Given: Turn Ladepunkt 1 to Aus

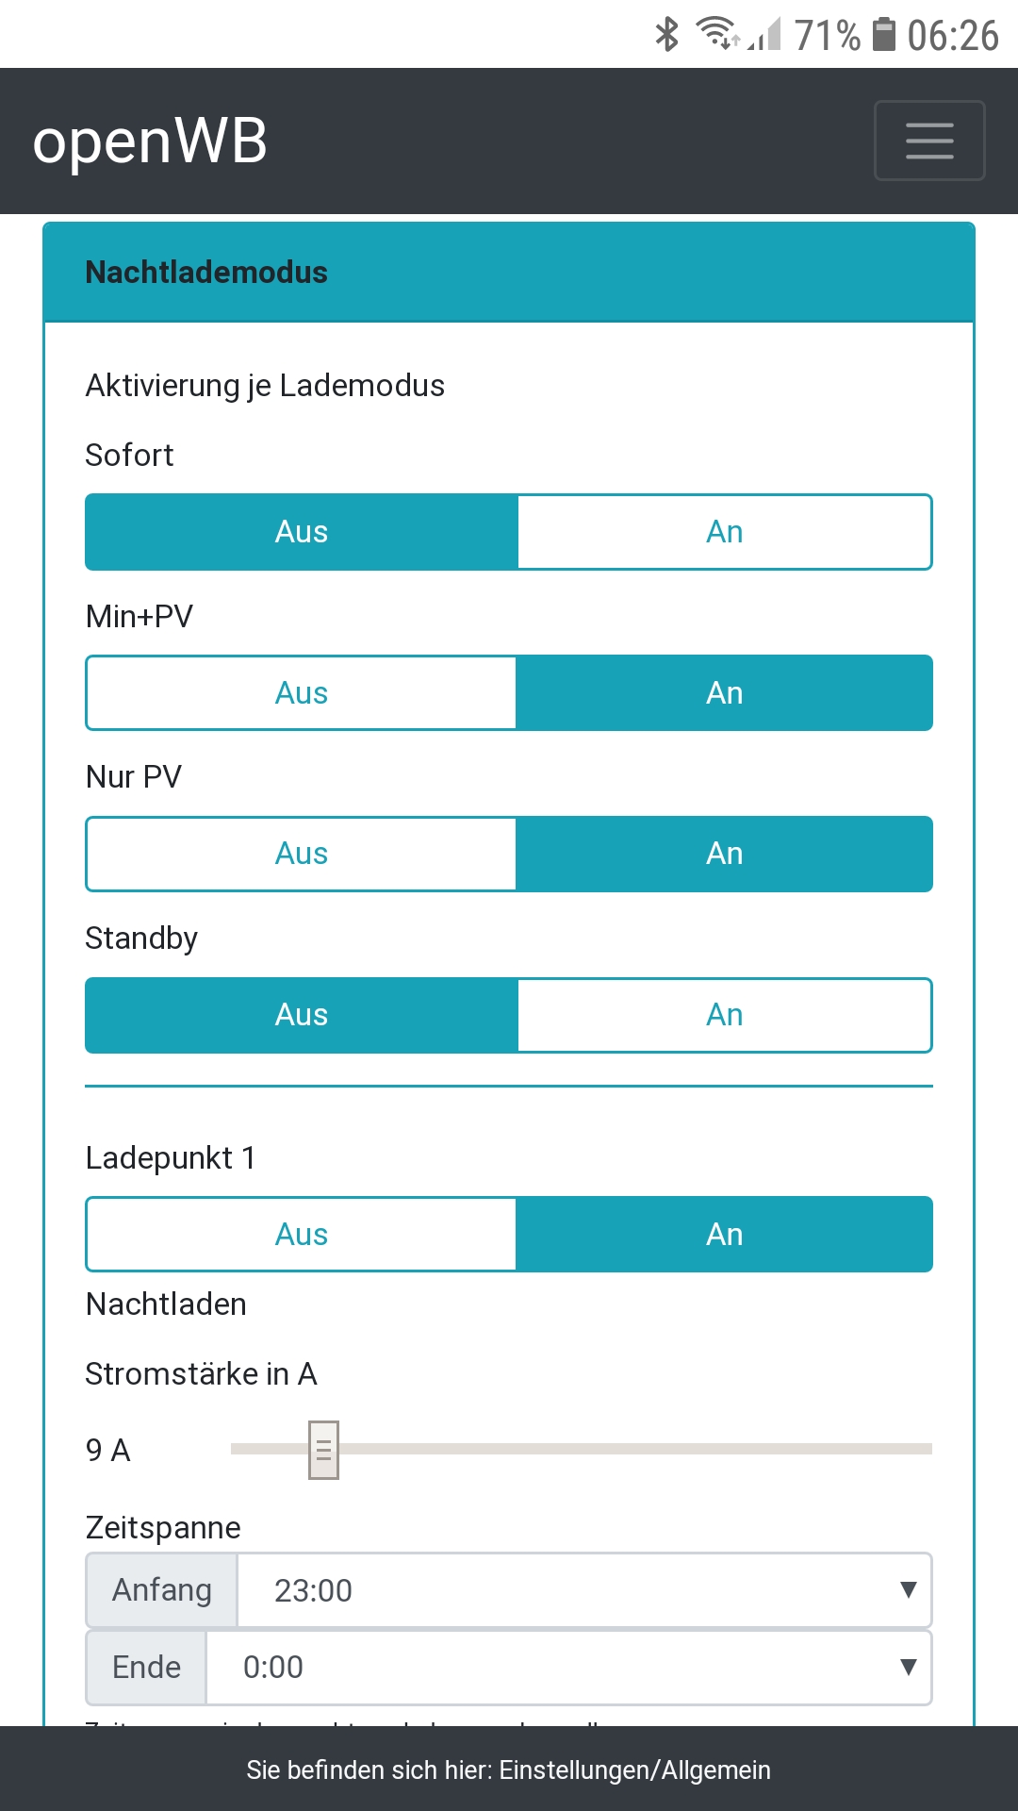Looking at the screenshot, I should pyautogui.click(x=302, y=1235).
